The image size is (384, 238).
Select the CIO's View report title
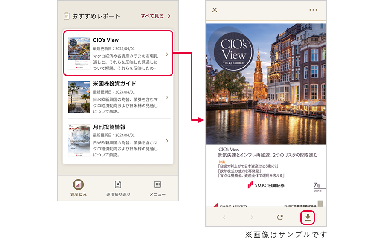(106, 40)
